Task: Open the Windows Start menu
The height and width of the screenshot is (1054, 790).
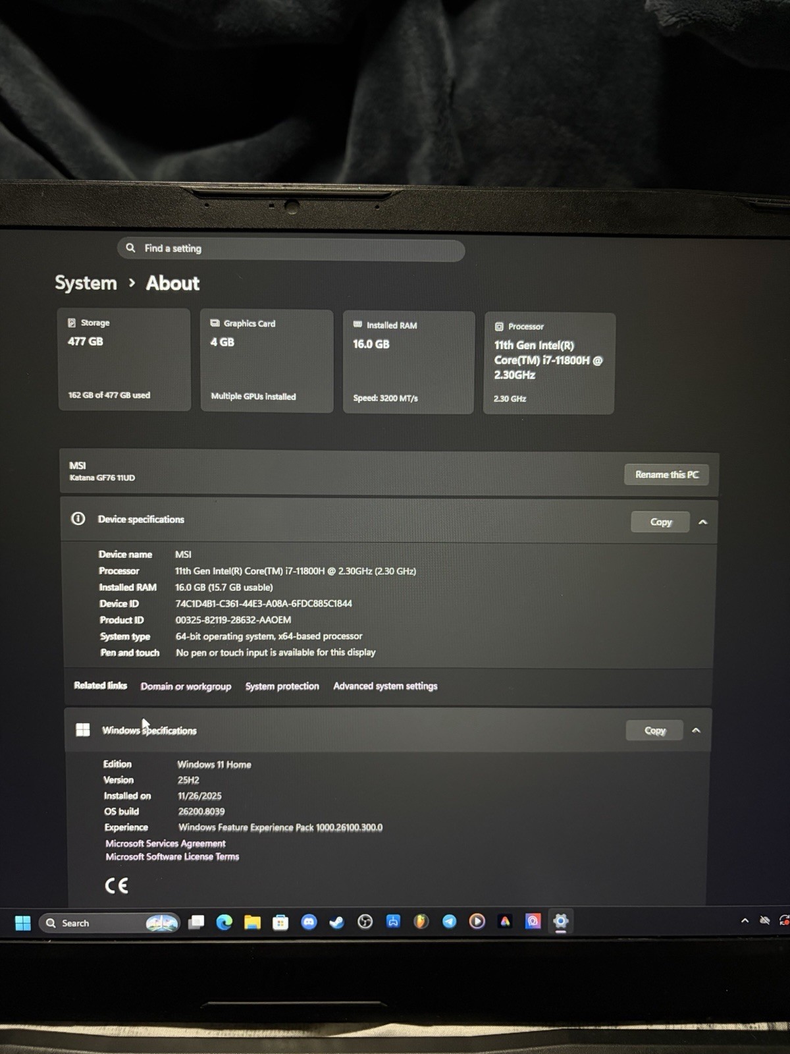Action: pos(23,923)
